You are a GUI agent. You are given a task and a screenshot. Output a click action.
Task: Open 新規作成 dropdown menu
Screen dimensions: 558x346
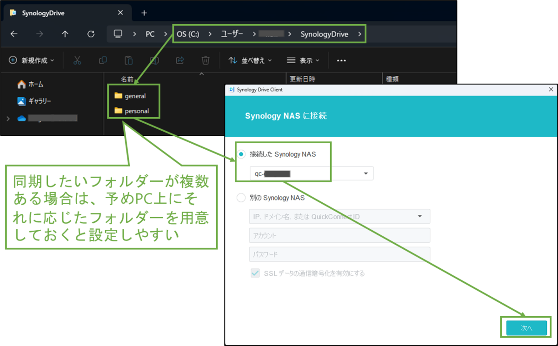pos(32,60)
